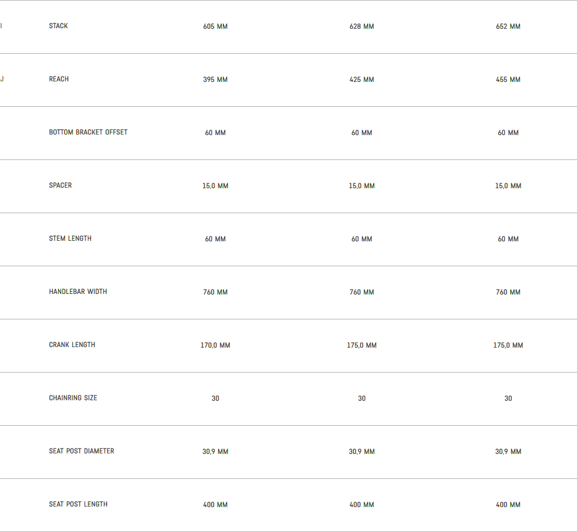Click the CHAINRING SIZE row label

(x=73, y=398)
